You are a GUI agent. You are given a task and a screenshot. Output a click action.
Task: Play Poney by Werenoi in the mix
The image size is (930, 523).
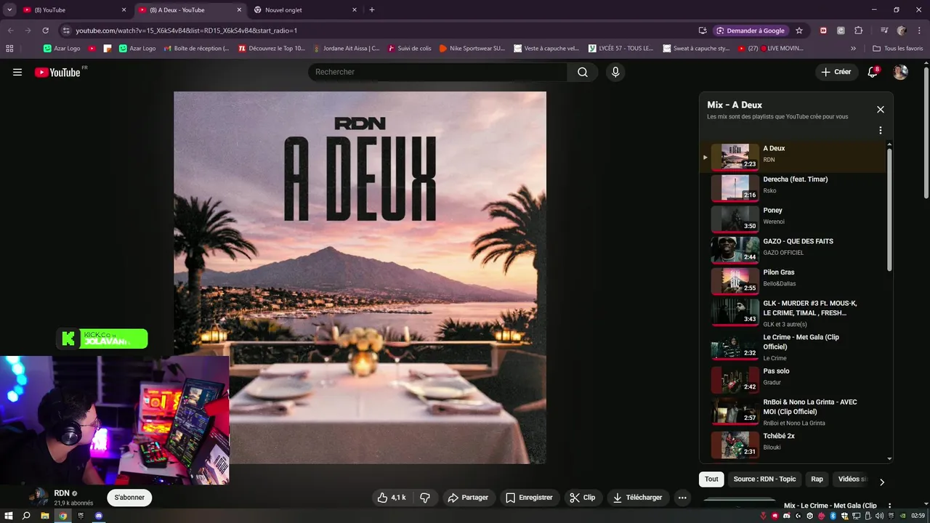tap(793, 218)
